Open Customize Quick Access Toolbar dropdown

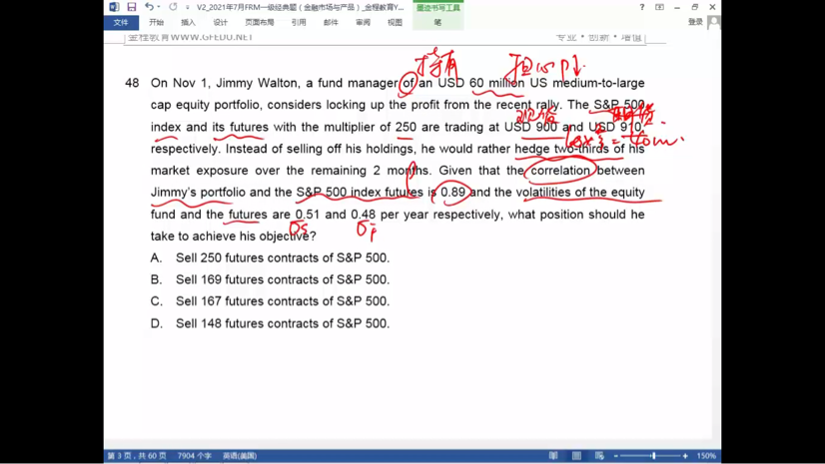click(x=188, y=7)
